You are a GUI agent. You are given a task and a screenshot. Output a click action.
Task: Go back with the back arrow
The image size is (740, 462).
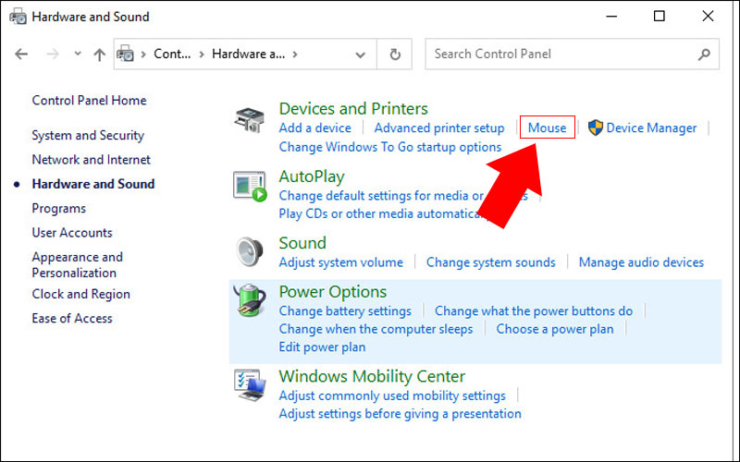coord(21,55)
